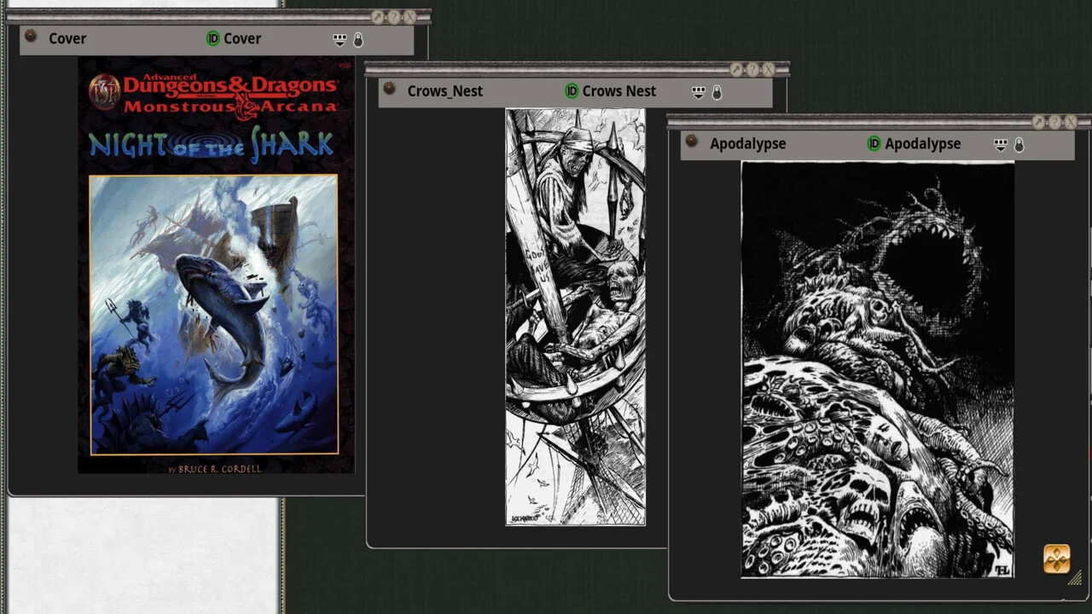Select the non-ID Cover name field

coord(67,38)
